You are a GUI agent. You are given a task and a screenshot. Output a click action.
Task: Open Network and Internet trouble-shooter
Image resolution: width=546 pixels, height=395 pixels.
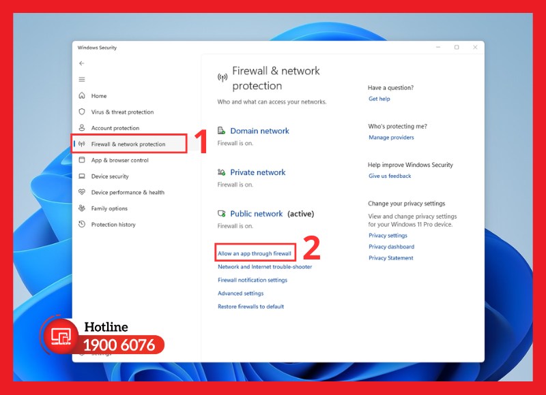265,266
